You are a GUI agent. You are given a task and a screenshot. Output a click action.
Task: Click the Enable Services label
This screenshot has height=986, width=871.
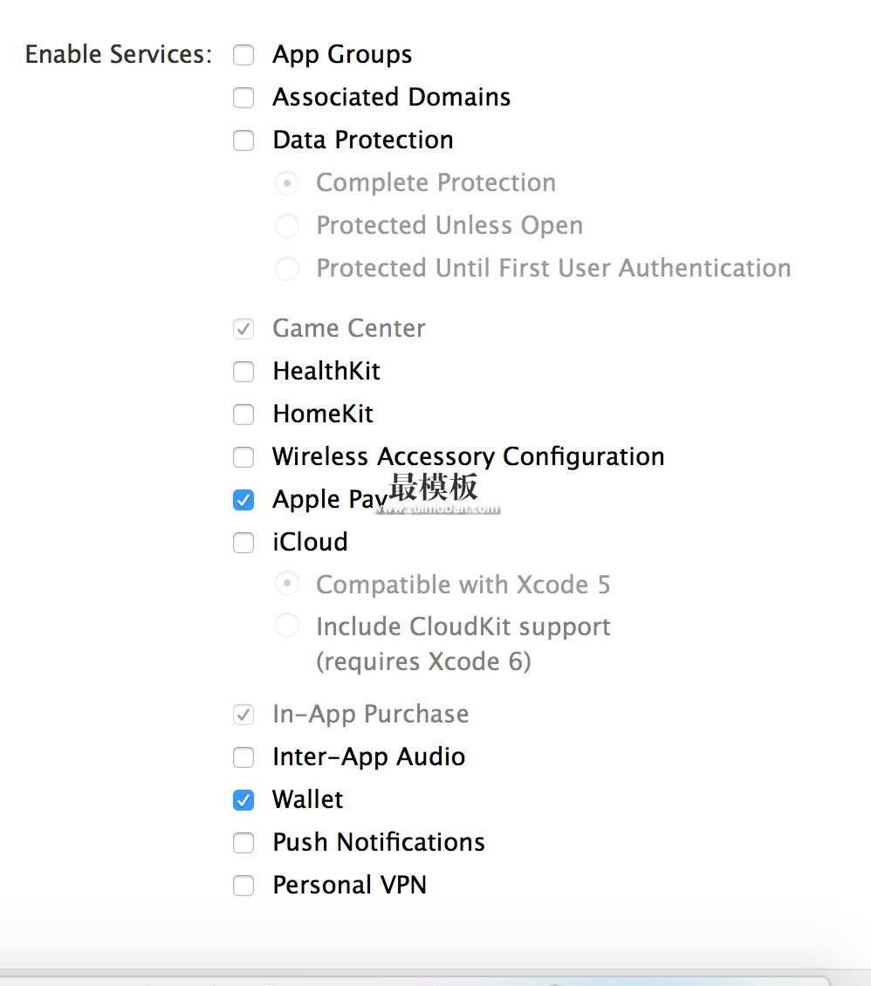point(118,54)
